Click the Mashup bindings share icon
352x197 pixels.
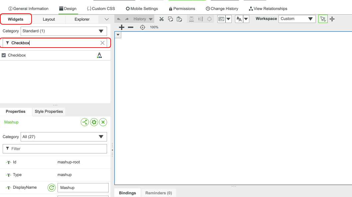click(x=85, y=122)
